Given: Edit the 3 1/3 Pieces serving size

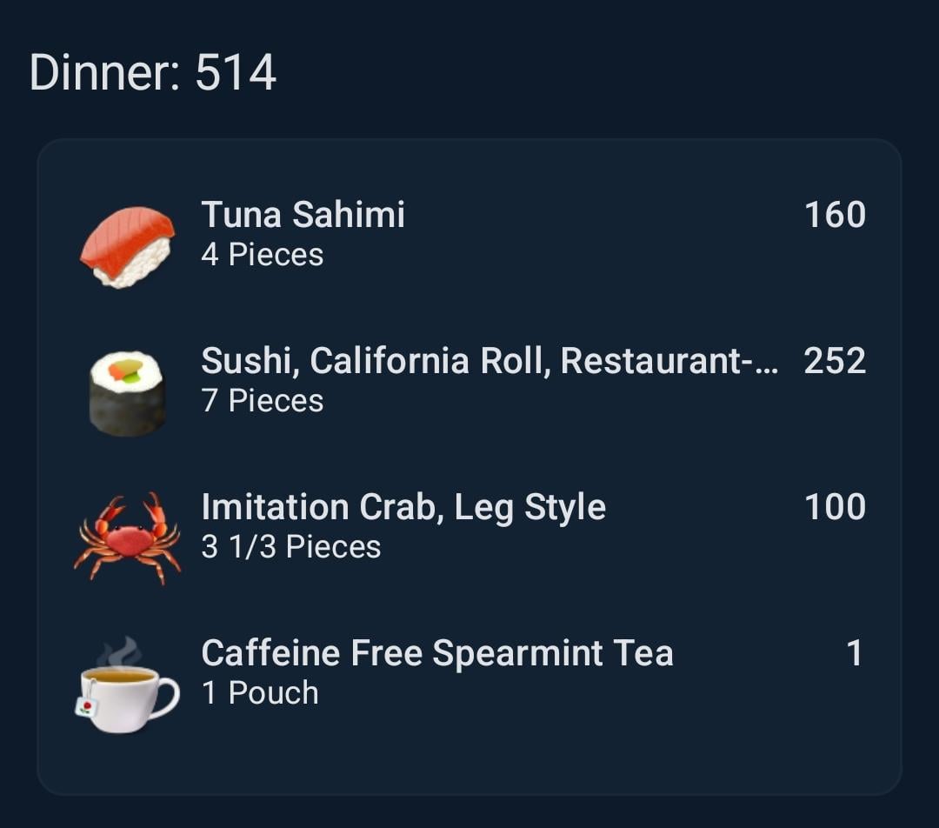Looking at the screenshot, I should pyautogui.click(x=291, y=547).
